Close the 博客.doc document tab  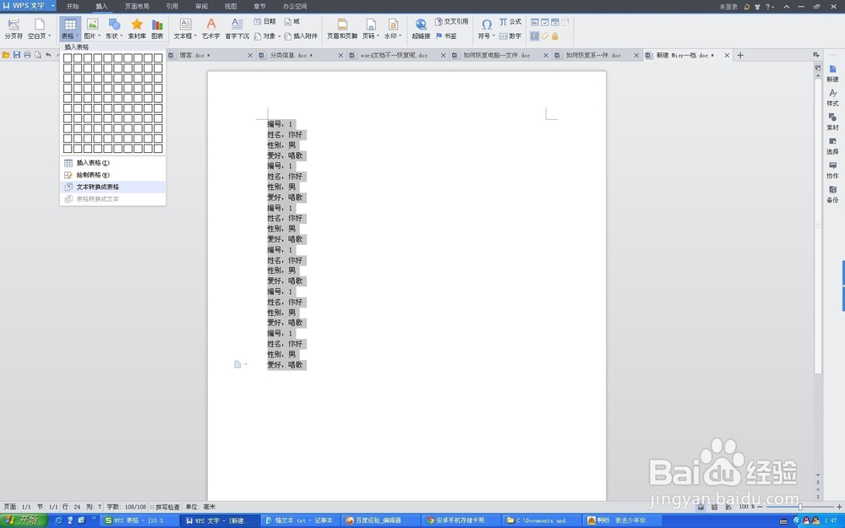click(x=250, y=56)
